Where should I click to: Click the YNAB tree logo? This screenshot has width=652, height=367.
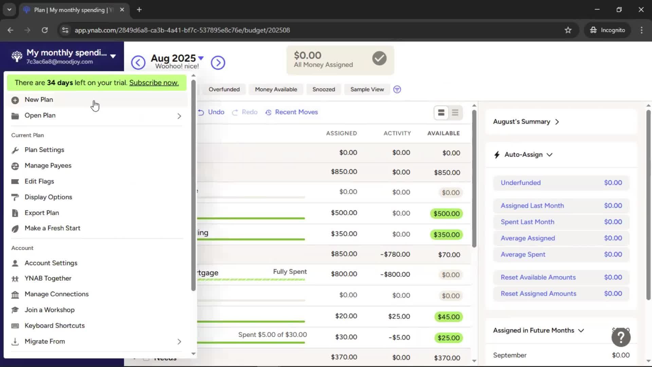(x=17, y=56)
